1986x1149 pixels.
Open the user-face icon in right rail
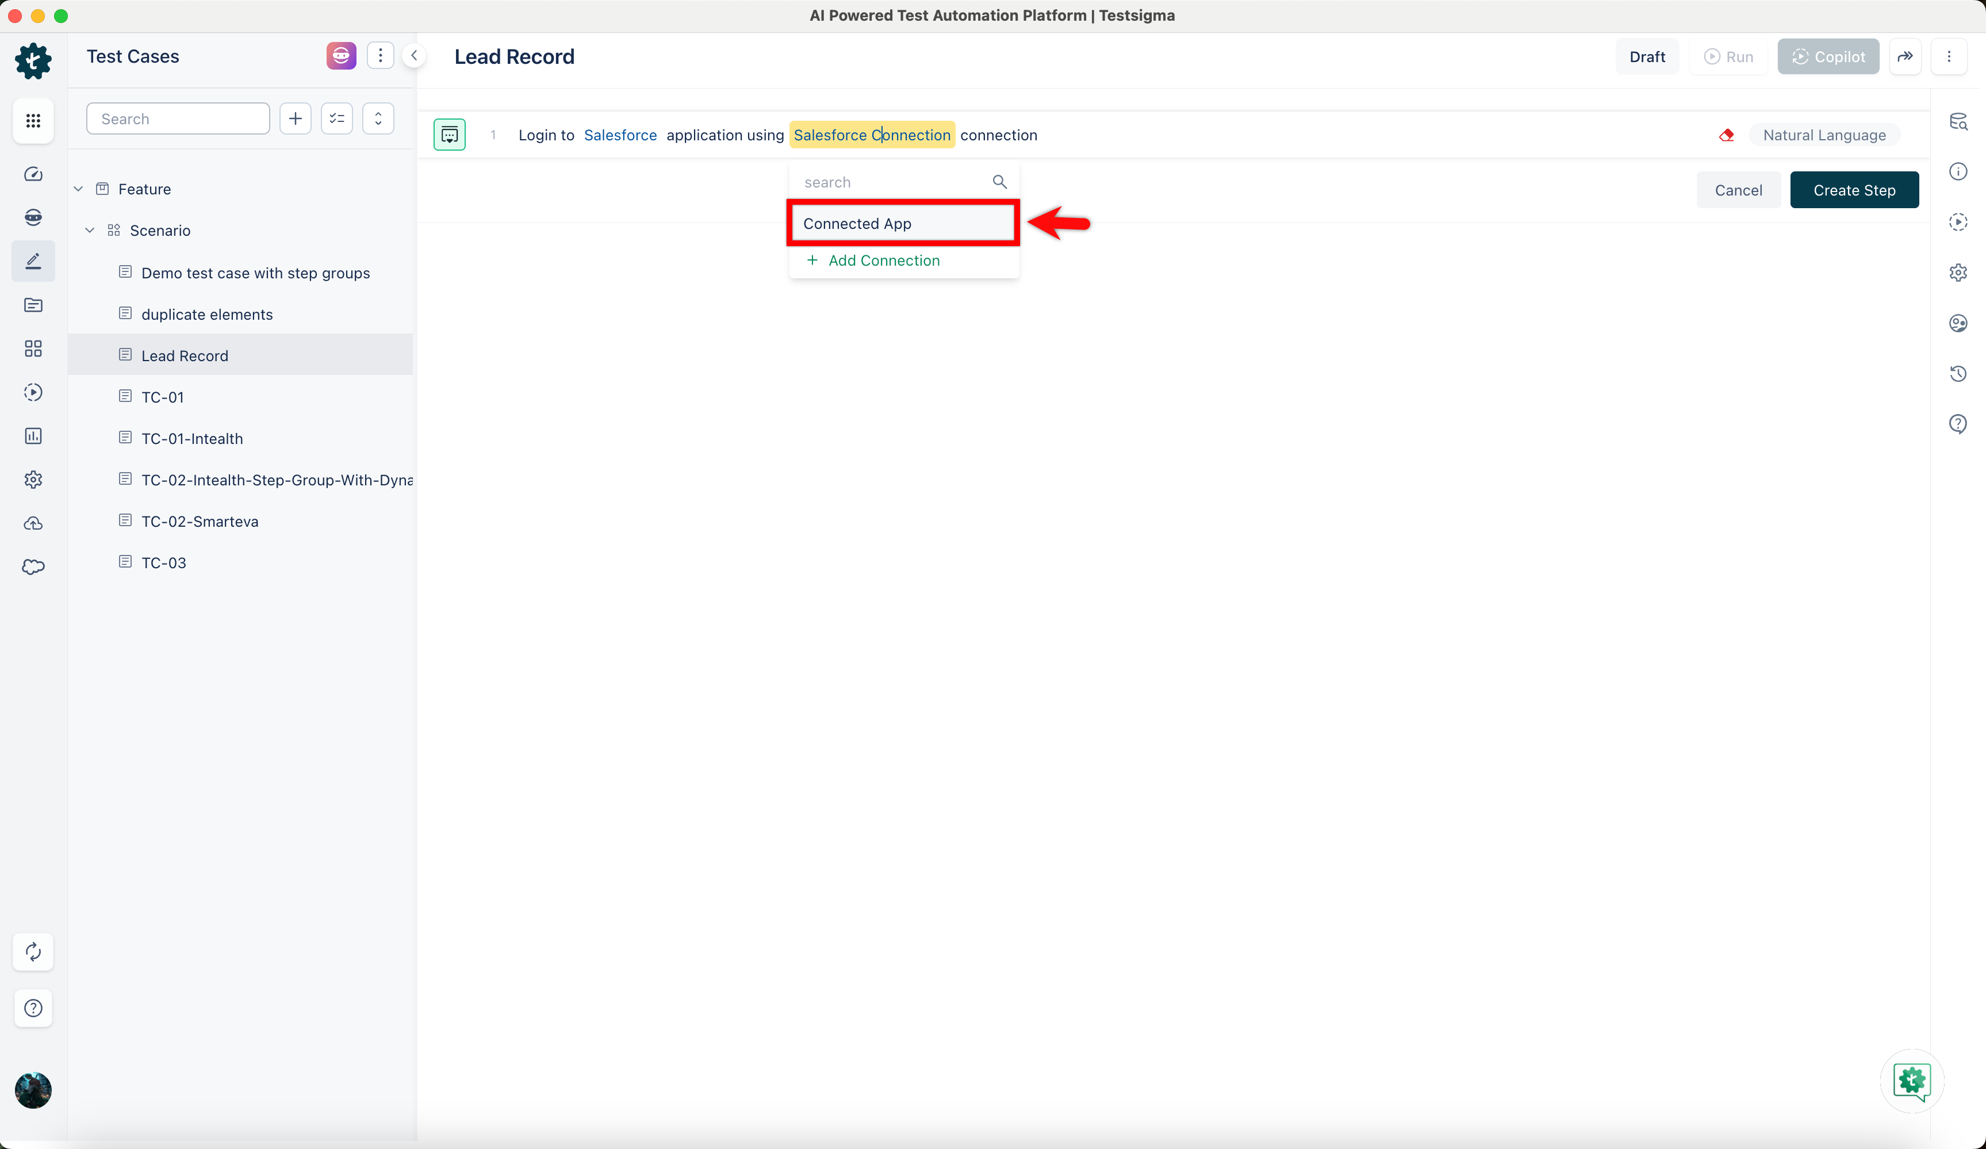[1958, 323]
